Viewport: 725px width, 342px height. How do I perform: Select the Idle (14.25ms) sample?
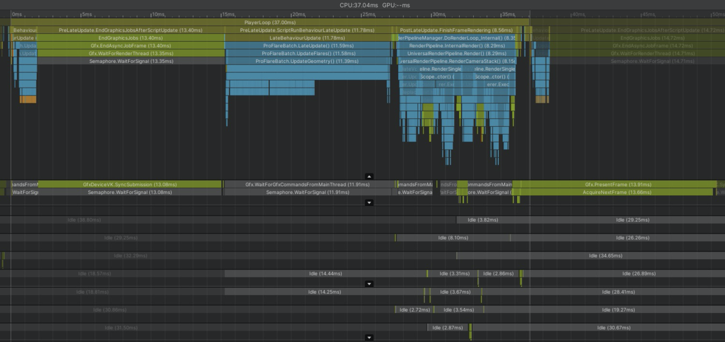point(324,292)
